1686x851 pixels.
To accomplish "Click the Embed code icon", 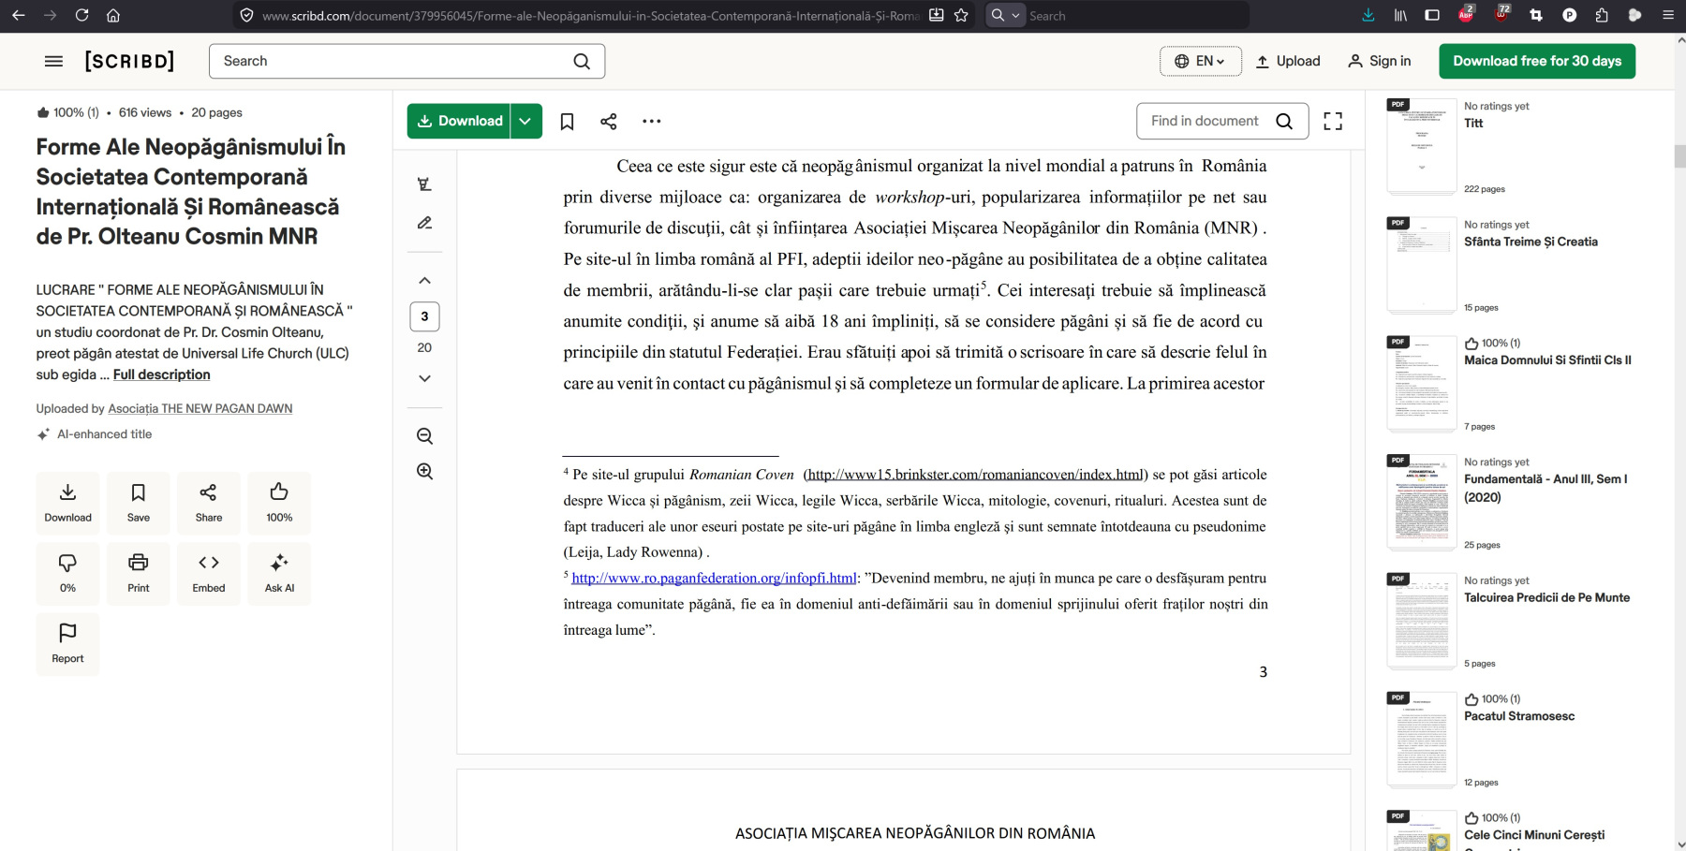I will [209, 573].
